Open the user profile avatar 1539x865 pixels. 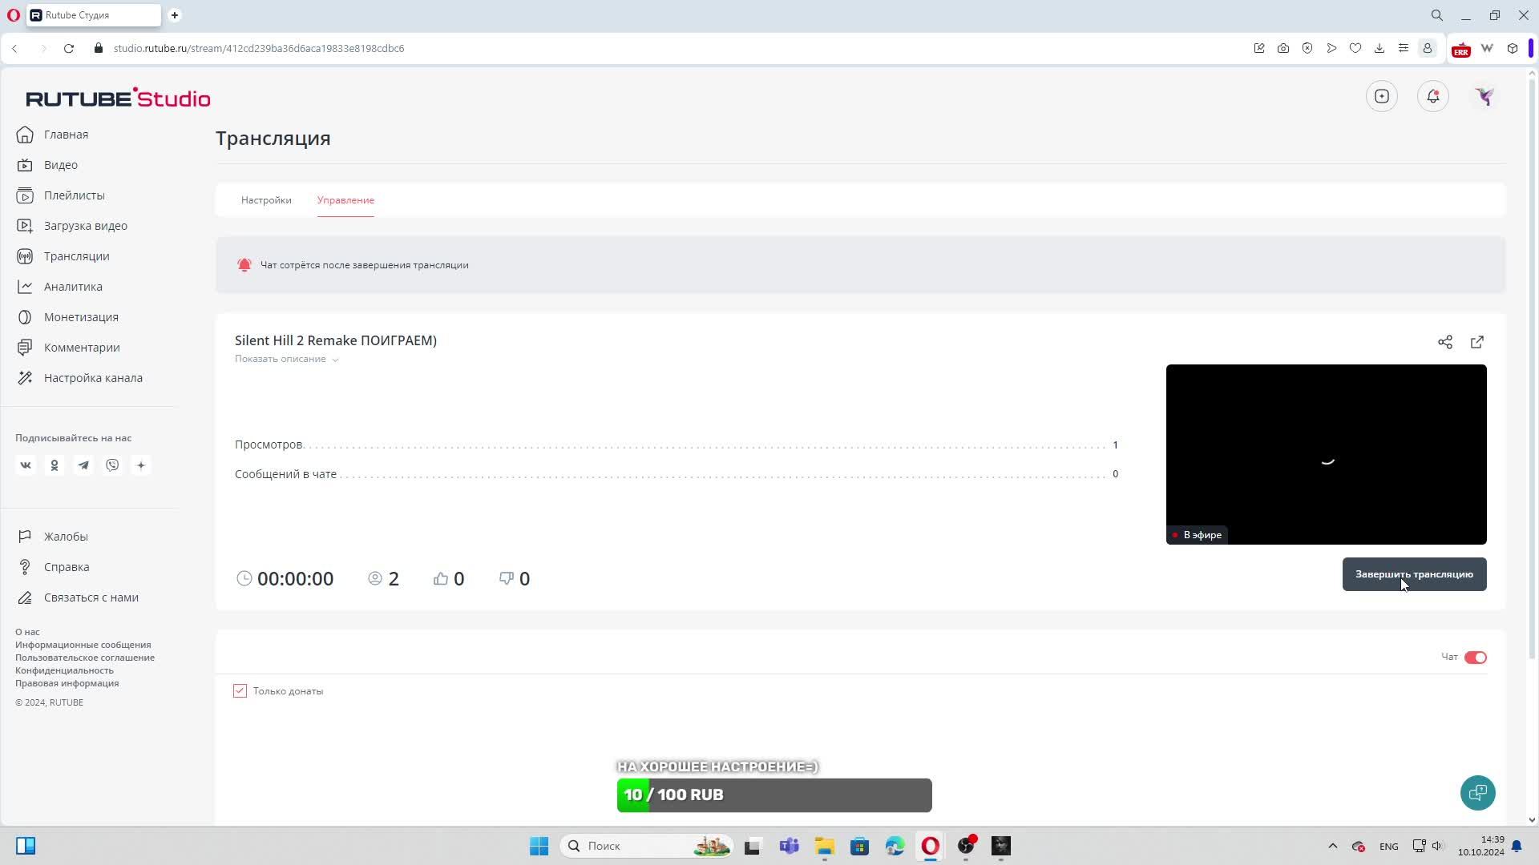point(1484,96)
